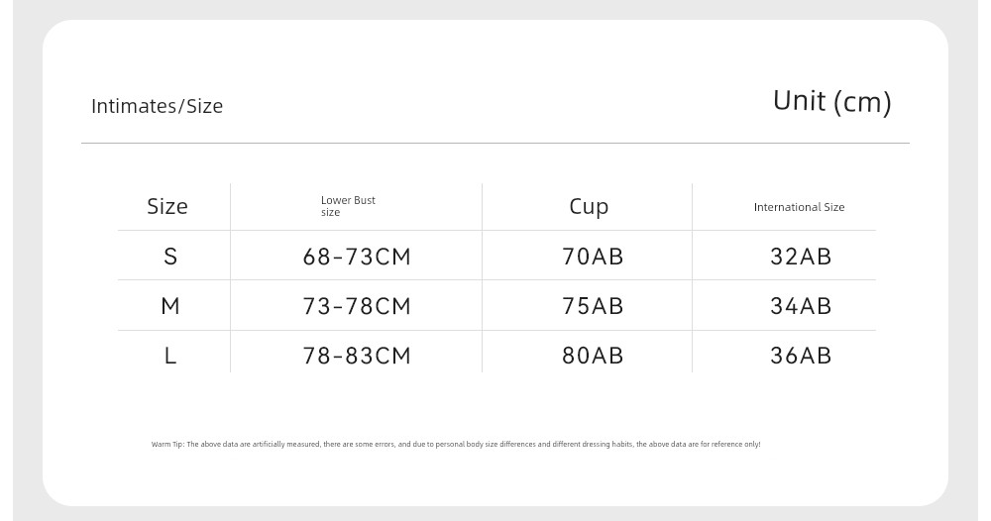991x521 pixels.
Task: Click the M size row label
Action: coord(170,306)
